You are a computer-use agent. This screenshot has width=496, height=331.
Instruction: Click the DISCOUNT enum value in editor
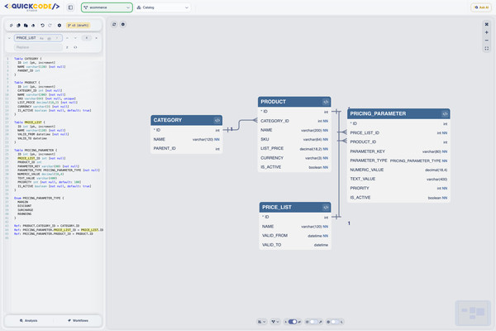point(24,206)
